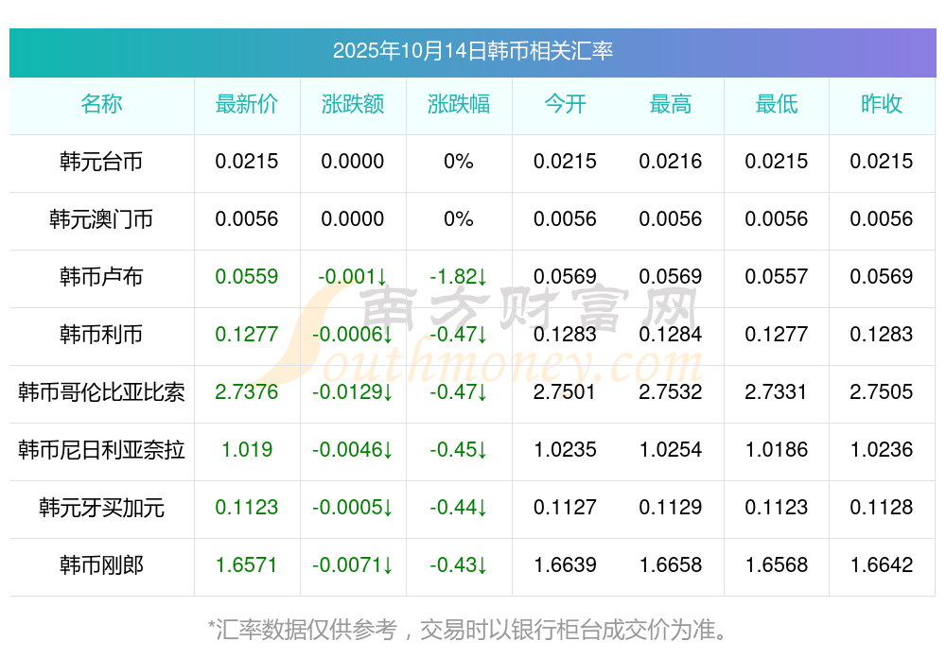
Task: Open the 韩币哥伦比亚比索 currency pair
Action: click(x=101, y=392)
